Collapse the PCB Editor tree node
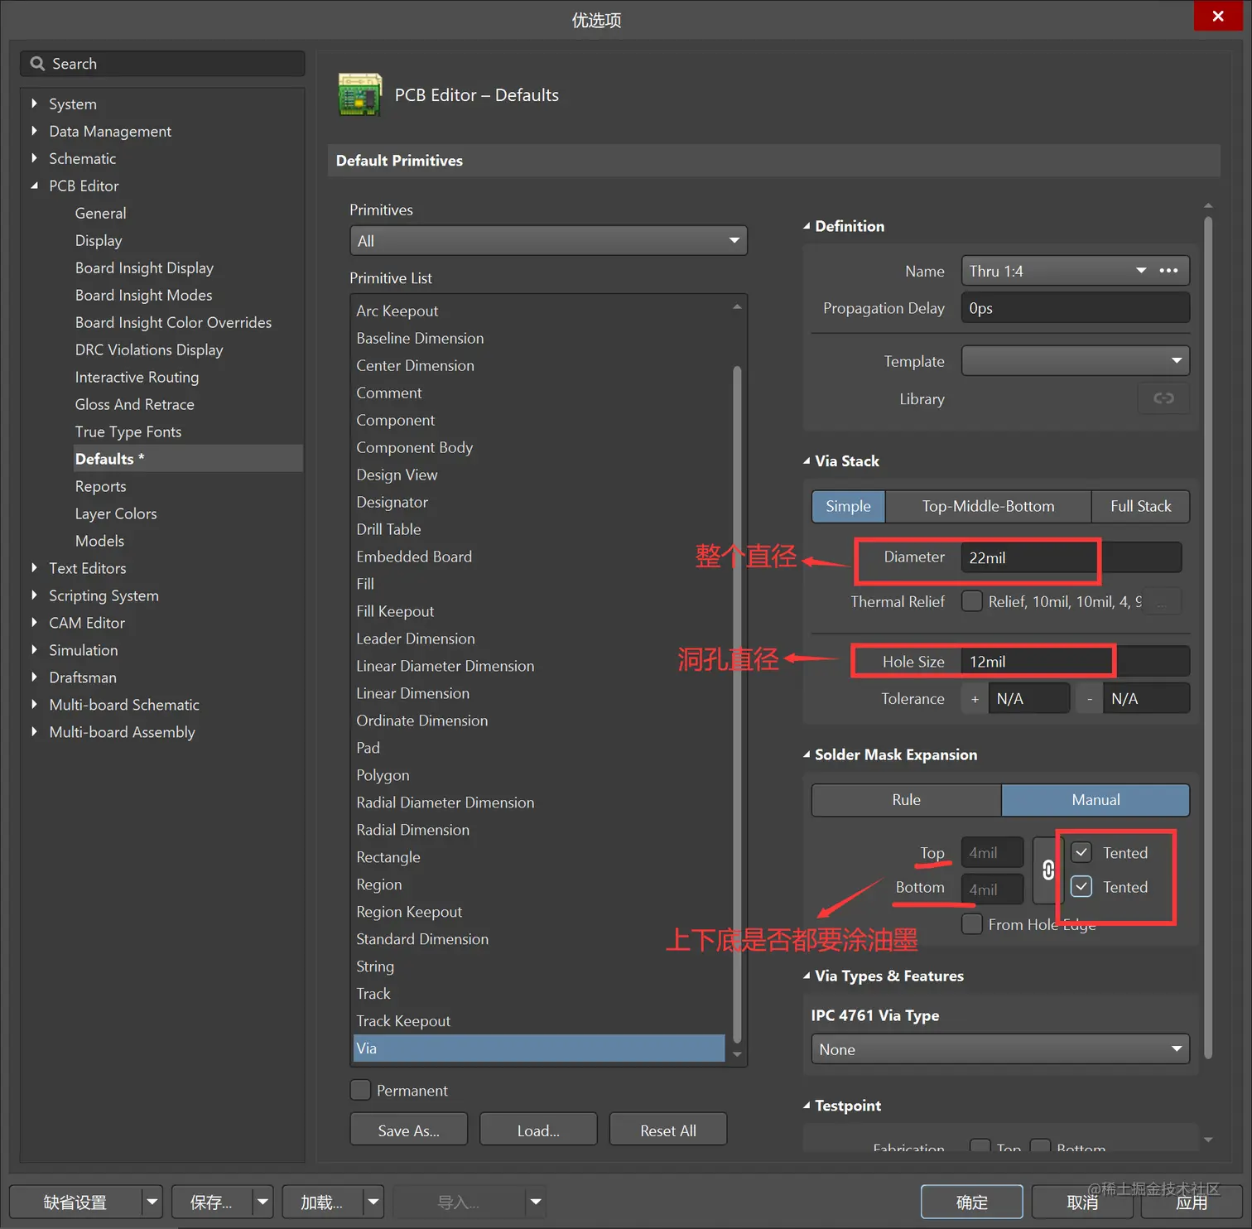The image size is (1252, 1229). 34,186
